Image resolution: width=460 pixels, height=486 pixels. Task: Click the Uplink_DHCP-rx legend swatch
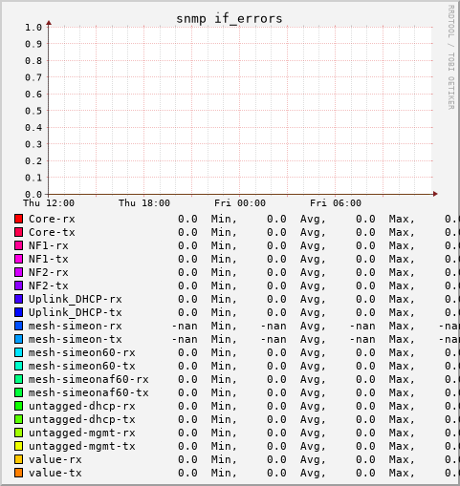(18, 299)
